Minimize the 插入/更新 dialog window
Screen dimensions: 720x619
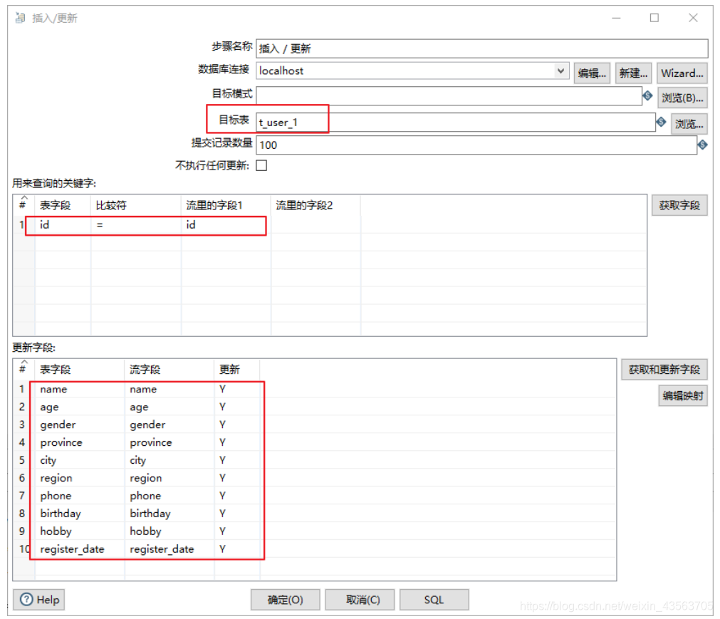(x=616, y=17)
